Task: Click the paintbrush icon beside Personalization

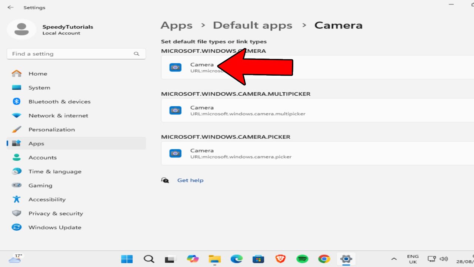Action: pos(17,129)
